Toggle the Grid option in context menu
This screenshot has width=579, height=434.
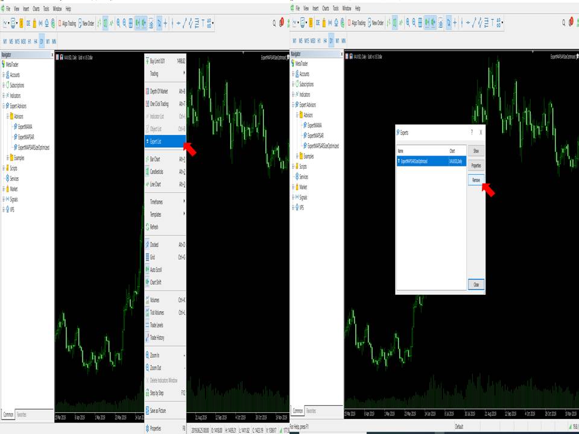click(153, 257)
